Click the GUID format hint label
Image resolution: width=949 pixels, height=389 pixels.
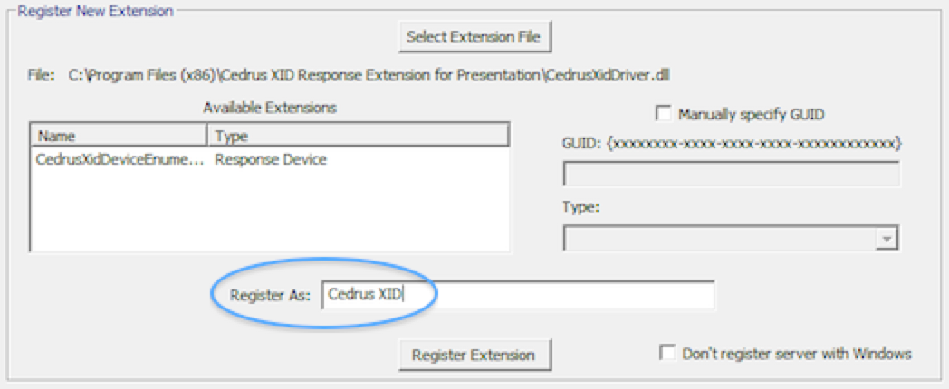(731, 143)
